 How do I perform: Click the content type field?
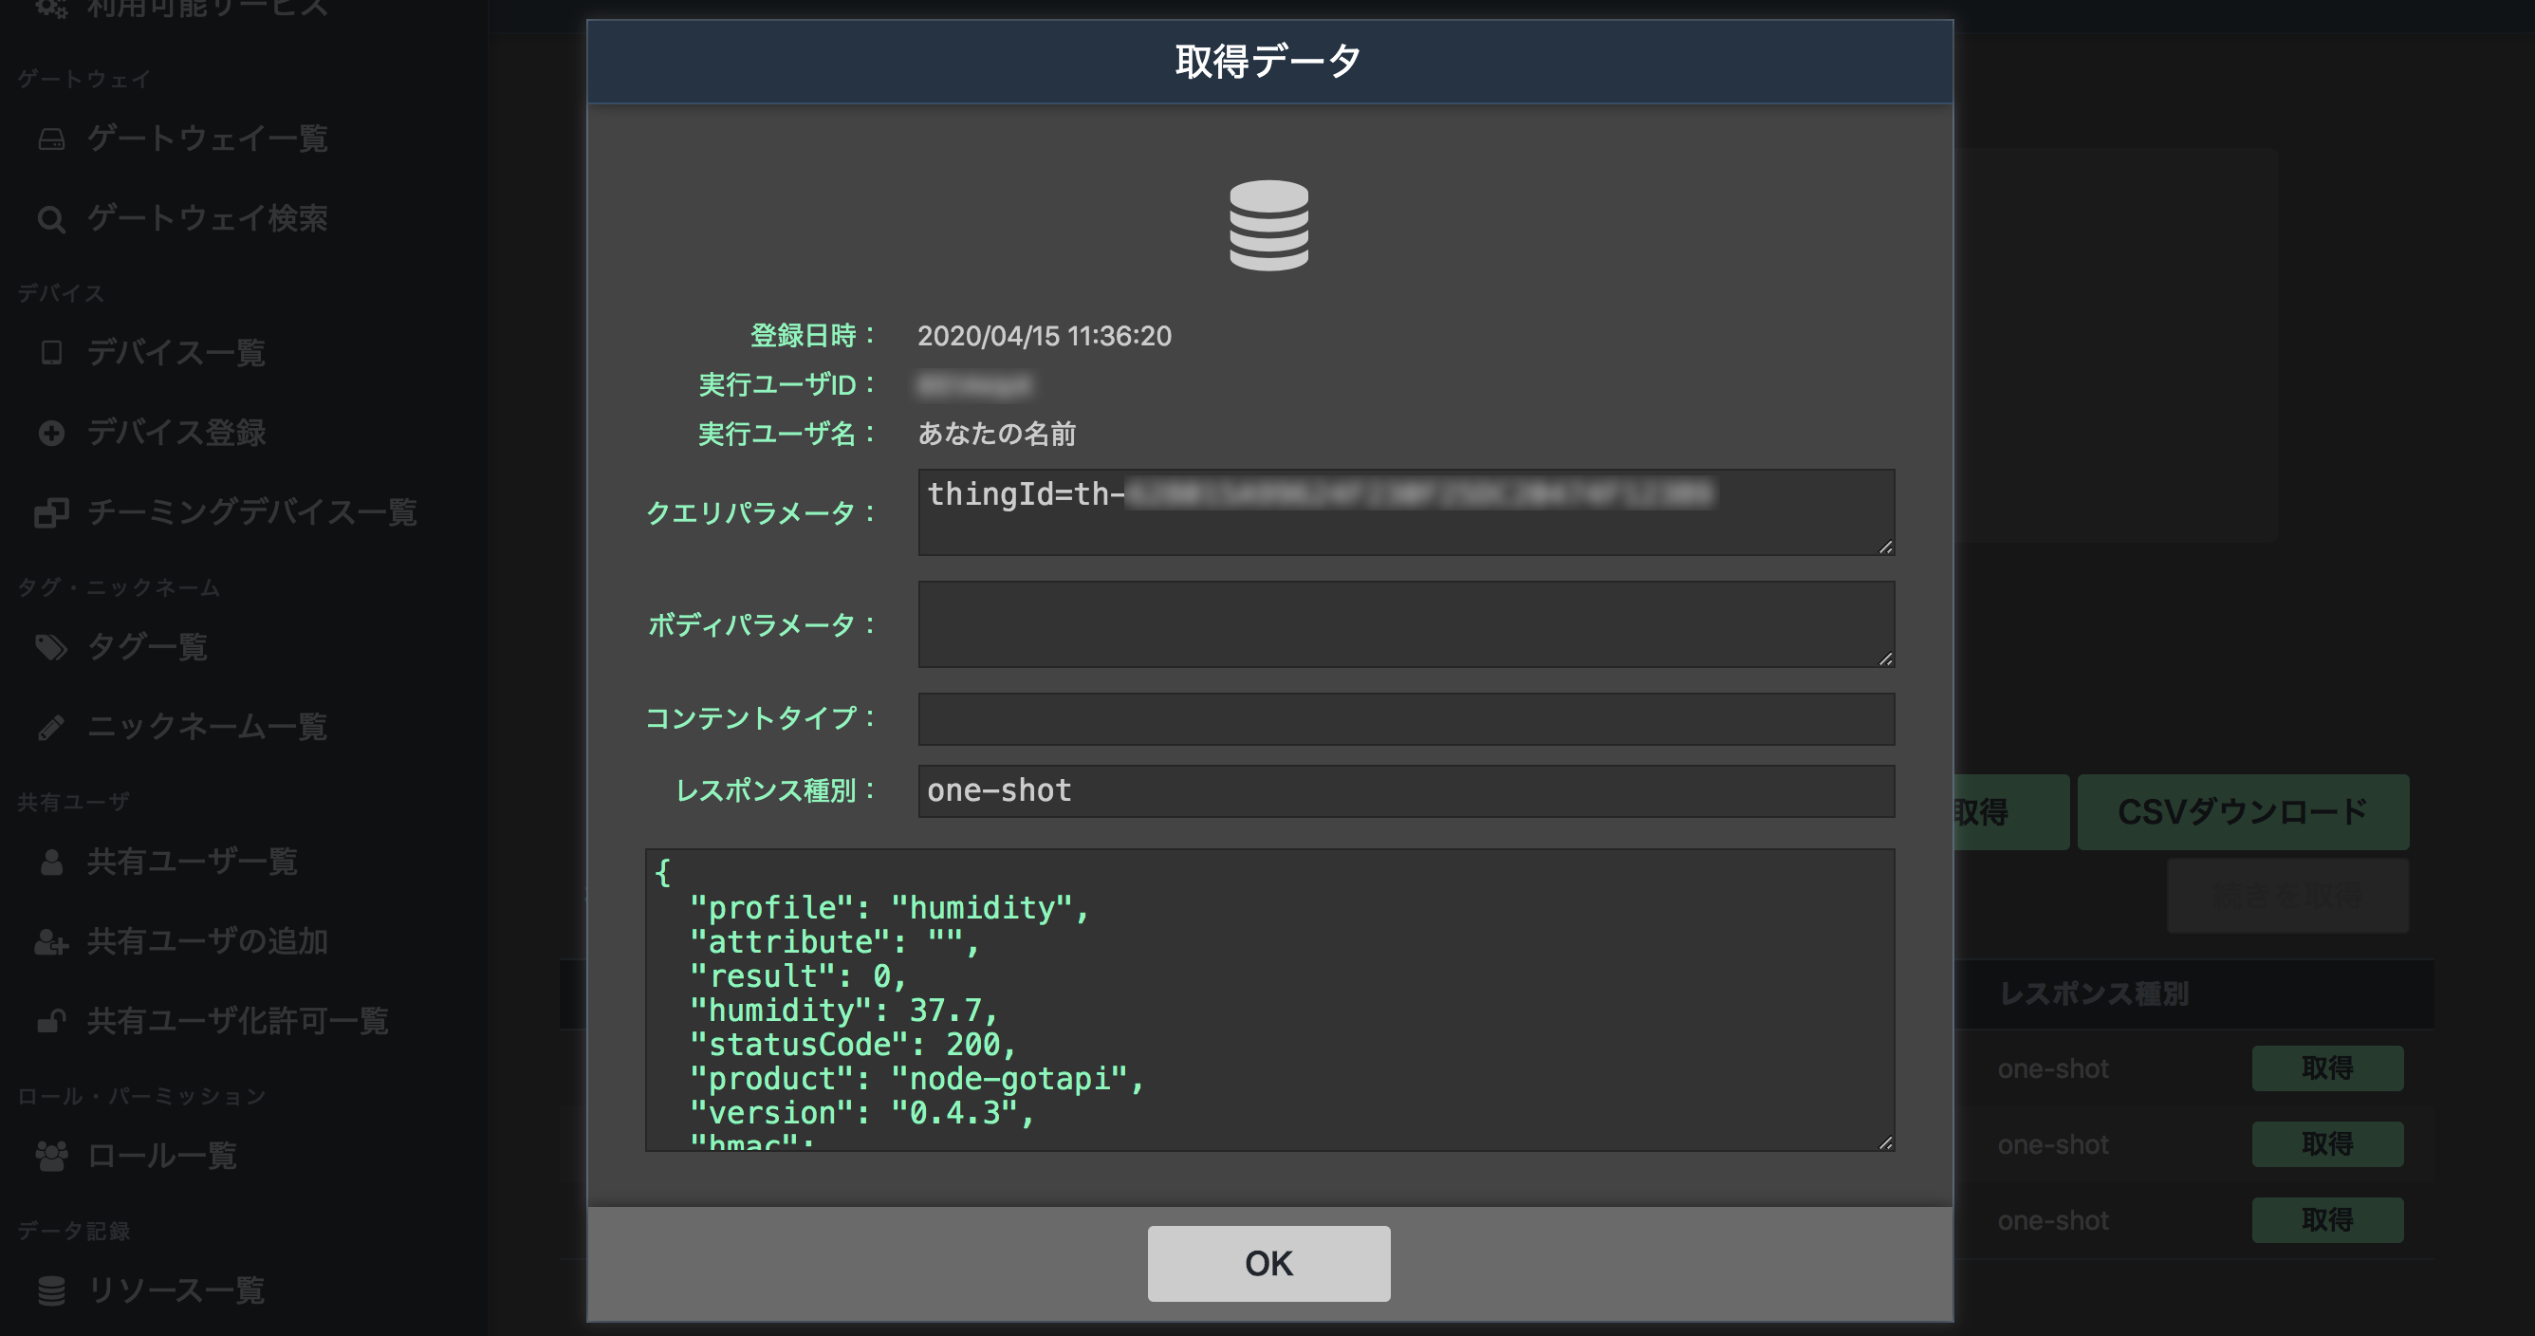pyautogui.click(x=1406, y=718)
